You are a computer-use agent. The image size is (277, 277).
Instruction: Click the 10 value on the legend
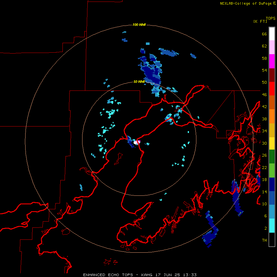coord(264,204)
